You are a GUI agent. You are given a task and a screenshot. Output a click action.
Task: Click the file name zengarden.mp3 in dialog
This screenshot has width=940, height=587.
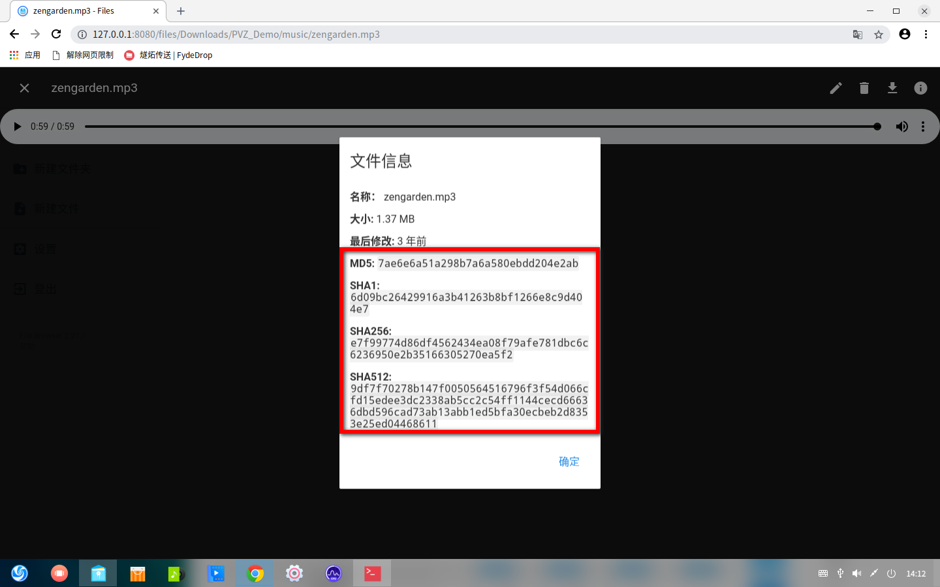tap(420, 197)
